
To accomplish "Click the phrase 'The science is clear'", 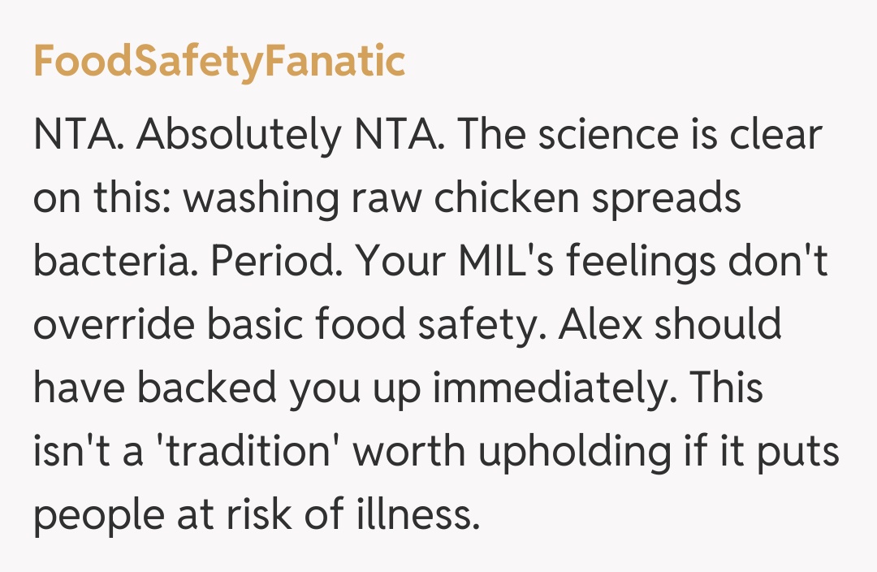I will (641, 136).
